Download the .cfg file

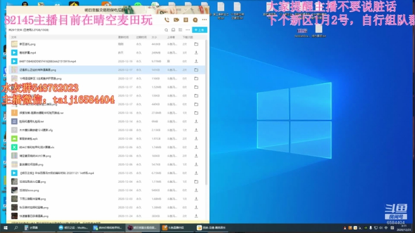tap(196, 130)
